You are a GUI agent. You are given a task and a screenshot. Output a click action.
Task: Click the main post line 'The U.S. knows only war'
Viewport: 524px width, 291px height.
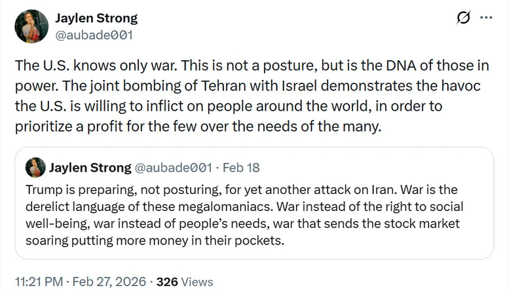coord(252,66)
